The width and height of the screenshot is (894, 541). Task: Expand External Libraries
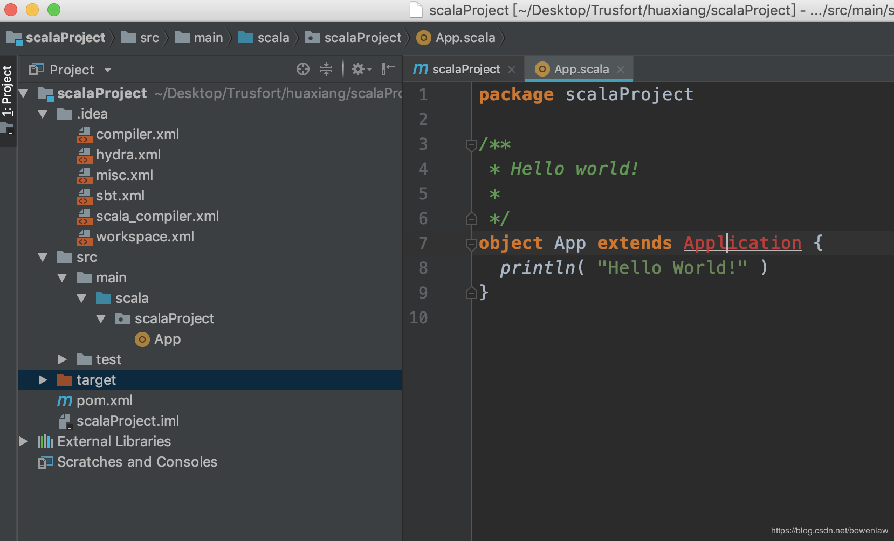pos(23,441)
